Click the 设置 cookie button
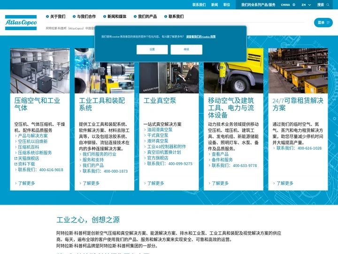The image size is (338, 254). 152,49
